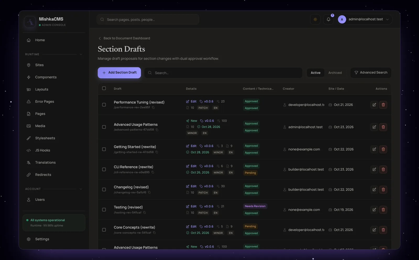Screen dimensions: 419x260
Task: Click the Oct 28, 2026 date on Getting Started row
Action: pos(198,152)
